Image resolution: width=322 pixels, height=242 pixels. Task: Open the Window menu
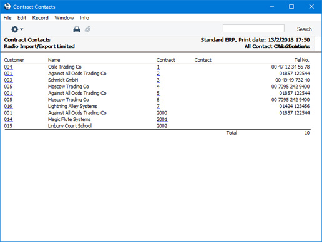[64, 18]
